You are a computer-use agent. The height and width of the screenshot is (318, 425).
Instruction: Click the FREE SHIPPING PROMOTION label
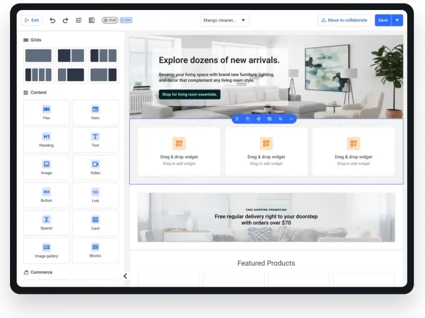tap(266, 210)
